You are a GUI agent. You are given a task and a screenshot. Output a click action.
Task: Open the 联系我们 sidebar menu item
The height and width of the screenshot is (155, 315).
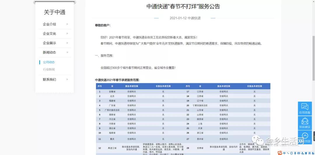click(49, 79)
